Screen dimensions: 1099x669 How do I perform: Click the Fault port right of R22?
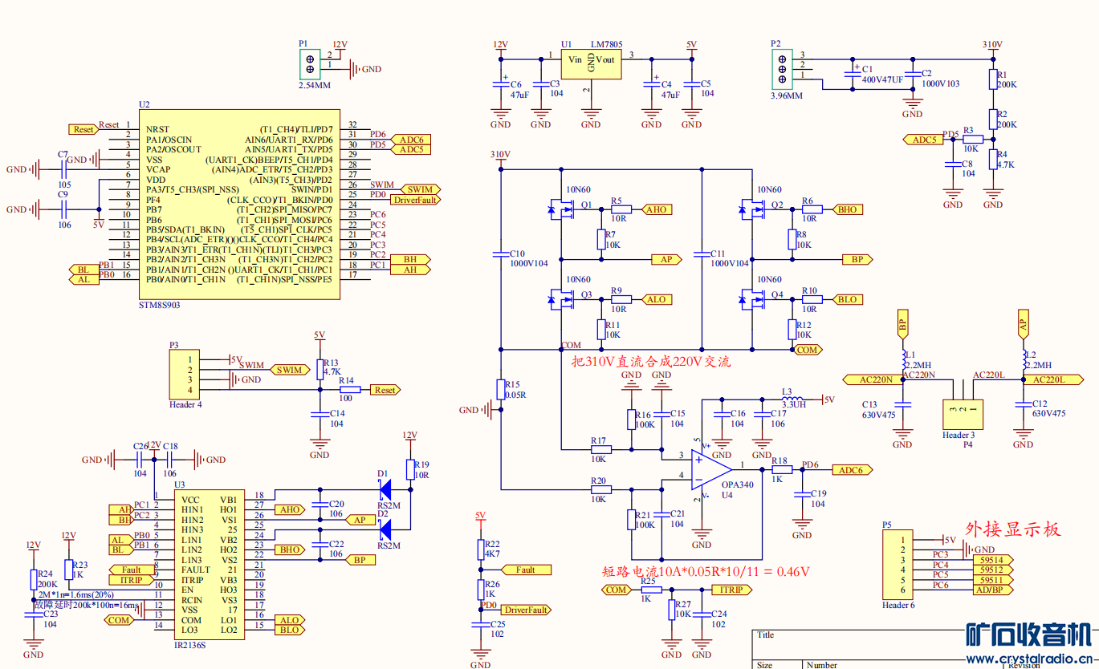tap(526, 570)
